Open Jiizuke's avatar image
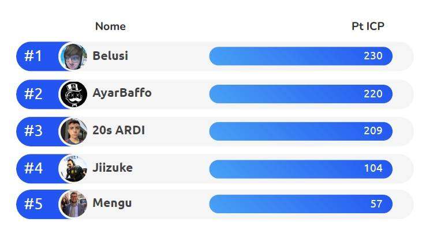The height and width of the screenshot is (234, 426). [x=74, y=168]
